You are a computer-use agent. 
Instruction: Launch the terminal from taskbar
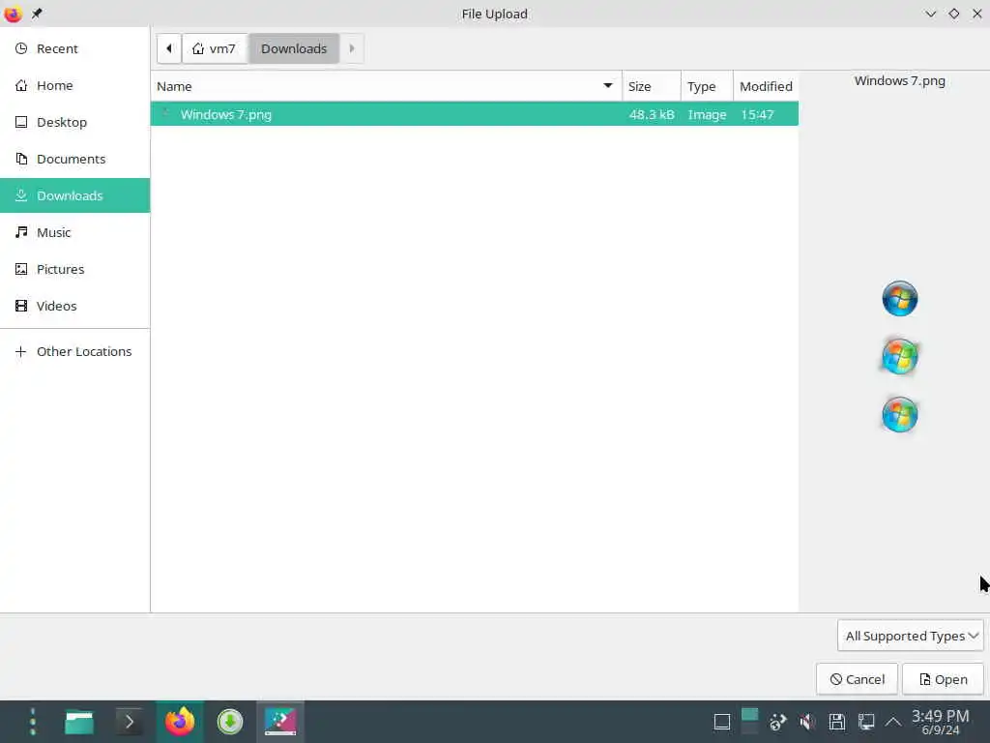coord(129,722)
